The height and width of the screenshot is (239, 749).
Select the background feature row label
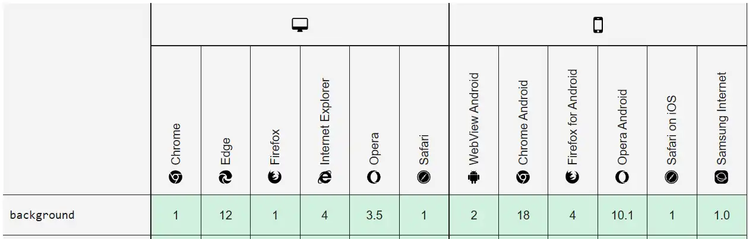[x=42, y=215]
